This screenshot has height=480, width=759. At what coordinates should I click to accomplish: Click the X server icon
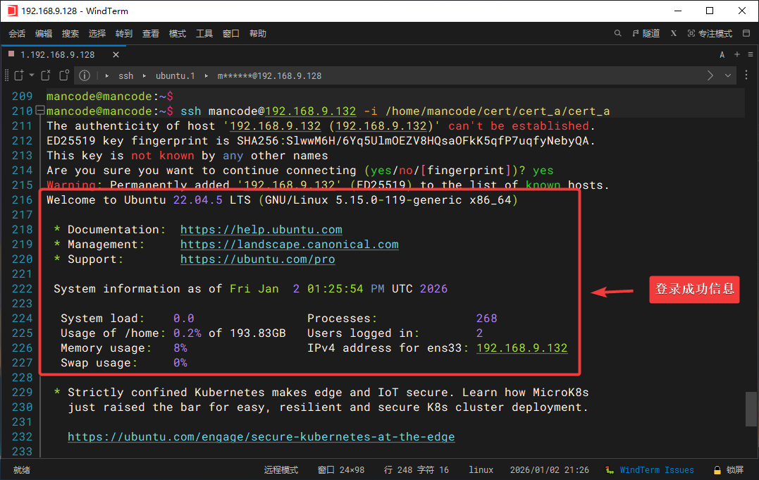coord(674,33)
